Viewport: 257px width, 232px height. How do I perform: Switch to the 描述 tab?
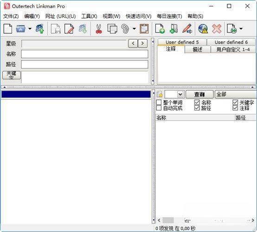point(198,49)
